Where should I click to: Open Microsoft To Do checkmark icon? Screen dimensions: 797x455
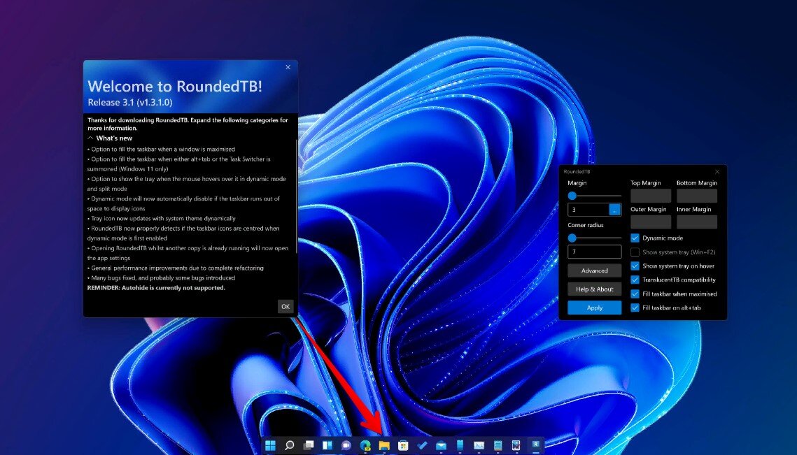click(422, 445)
